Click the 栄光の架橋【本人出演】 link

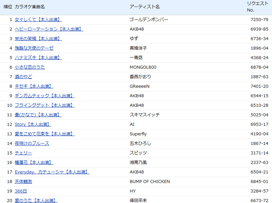click(38, 38)
